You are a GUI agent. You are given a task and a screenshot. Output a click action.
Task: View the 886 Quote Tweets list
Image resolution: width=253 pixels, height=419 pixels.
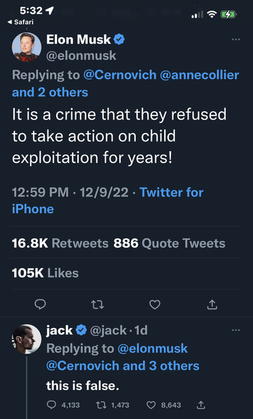pyautogui.click(x=170, y=243)
